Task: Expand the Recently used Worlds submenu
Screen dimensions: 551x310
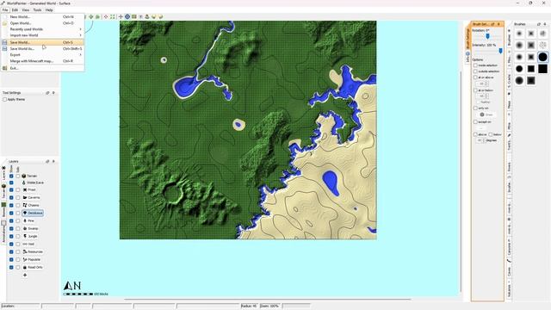Action: [x=42, y=29]
